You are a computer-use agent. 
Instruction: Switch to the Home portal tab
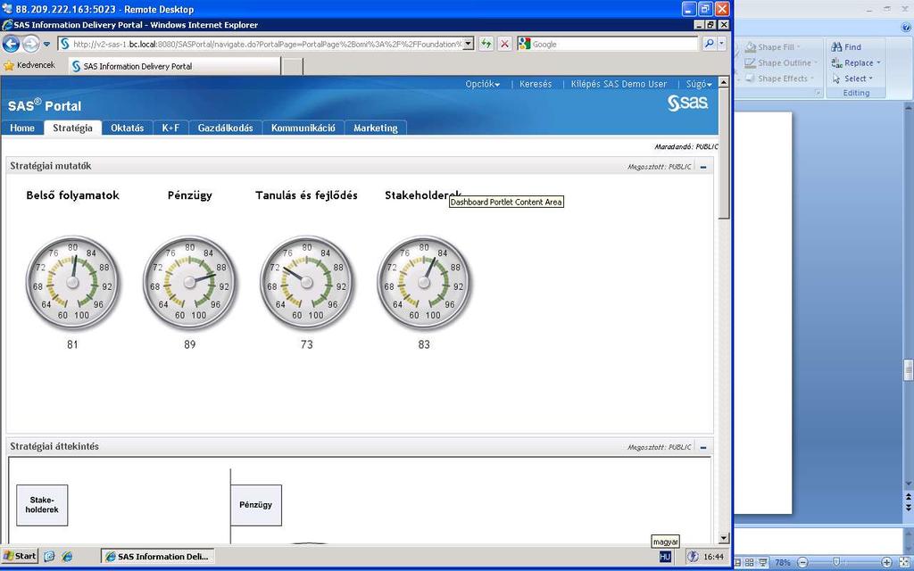click(22, 128)
